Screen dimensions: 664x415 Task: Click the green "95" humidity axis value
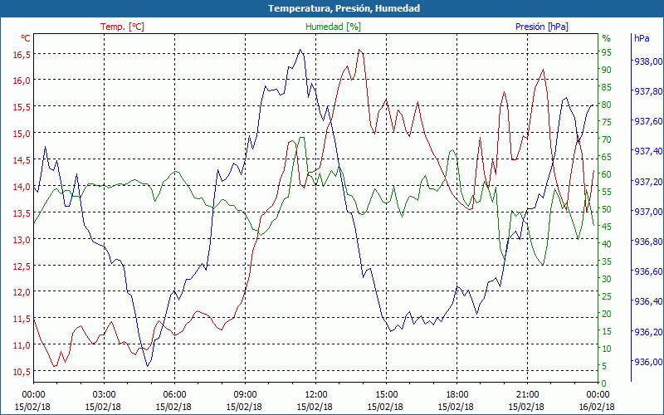tap(607, 52)
